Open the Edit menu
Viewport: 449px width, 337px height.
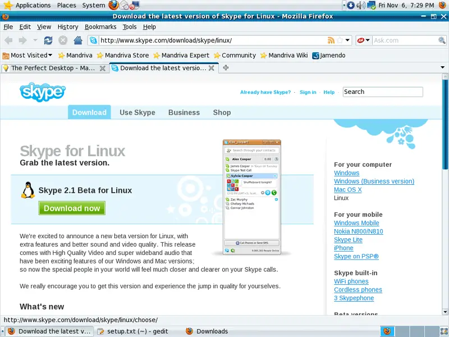[x=25, y=27]
